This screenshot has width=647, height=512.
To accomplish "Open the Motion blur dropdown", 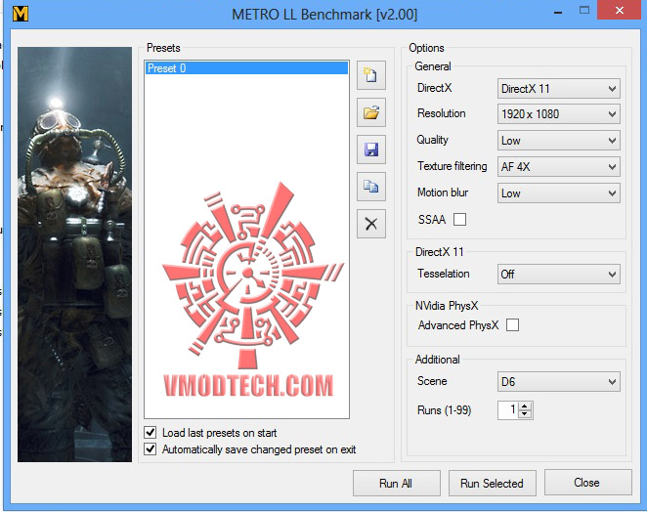I will [x=558, y=193].
